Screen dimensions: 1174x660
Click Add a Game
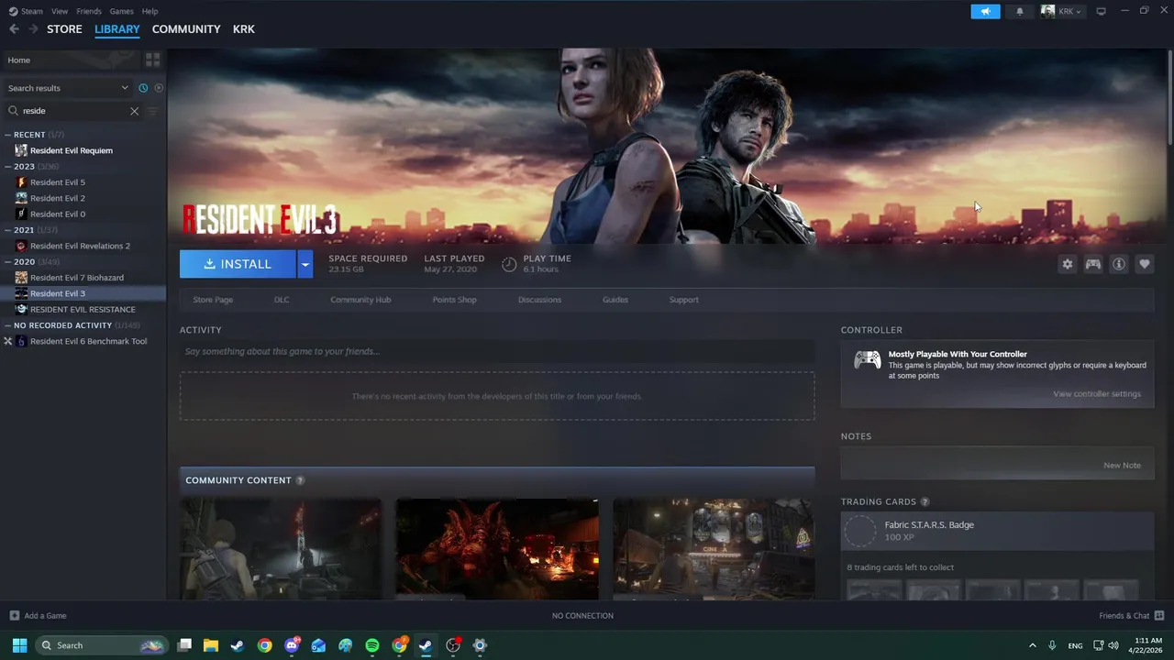click(38, 616)
